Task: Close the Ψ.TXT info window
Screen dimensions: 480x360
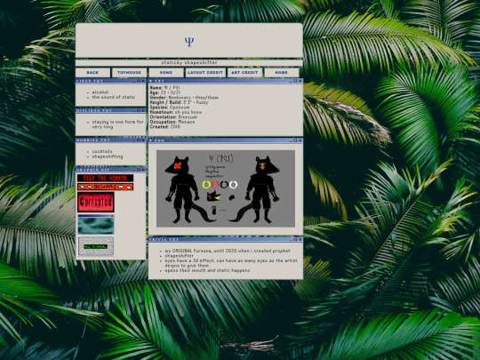Action: pyautogui.click(x=300, y=81)
